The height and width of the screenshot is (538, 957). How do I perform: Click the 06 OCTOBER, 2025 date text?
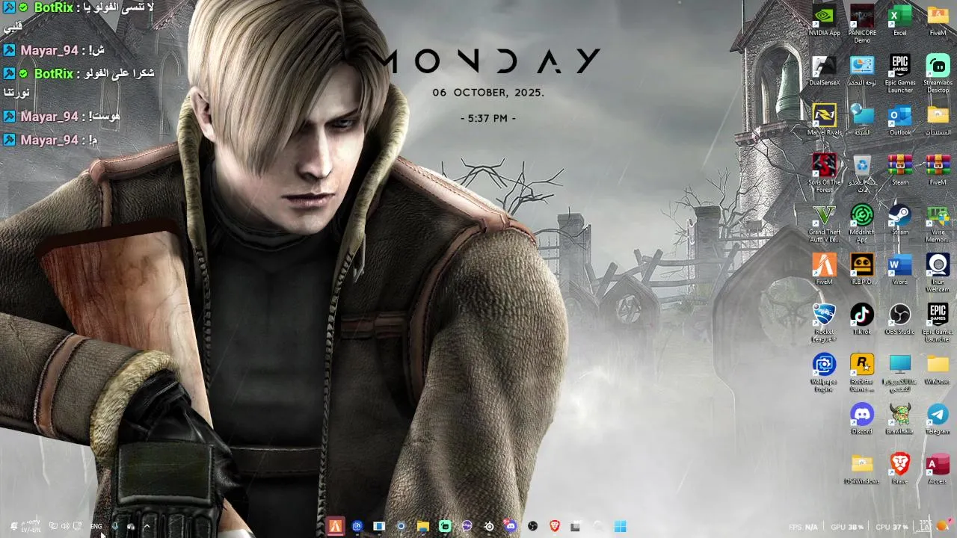[x=488, y=93]
